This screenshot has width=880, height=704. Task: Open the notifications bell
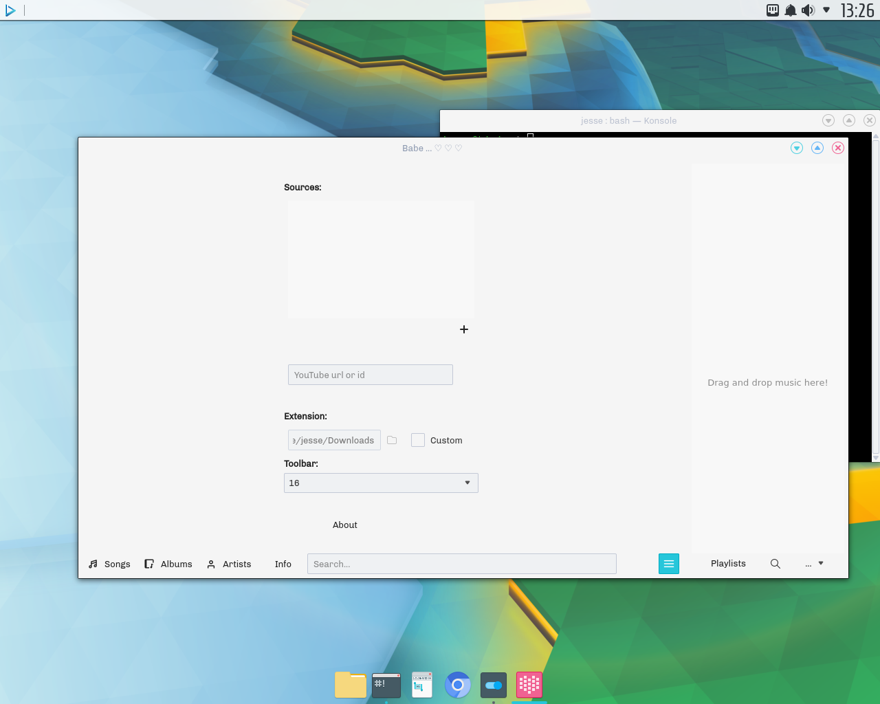[791, 10]
